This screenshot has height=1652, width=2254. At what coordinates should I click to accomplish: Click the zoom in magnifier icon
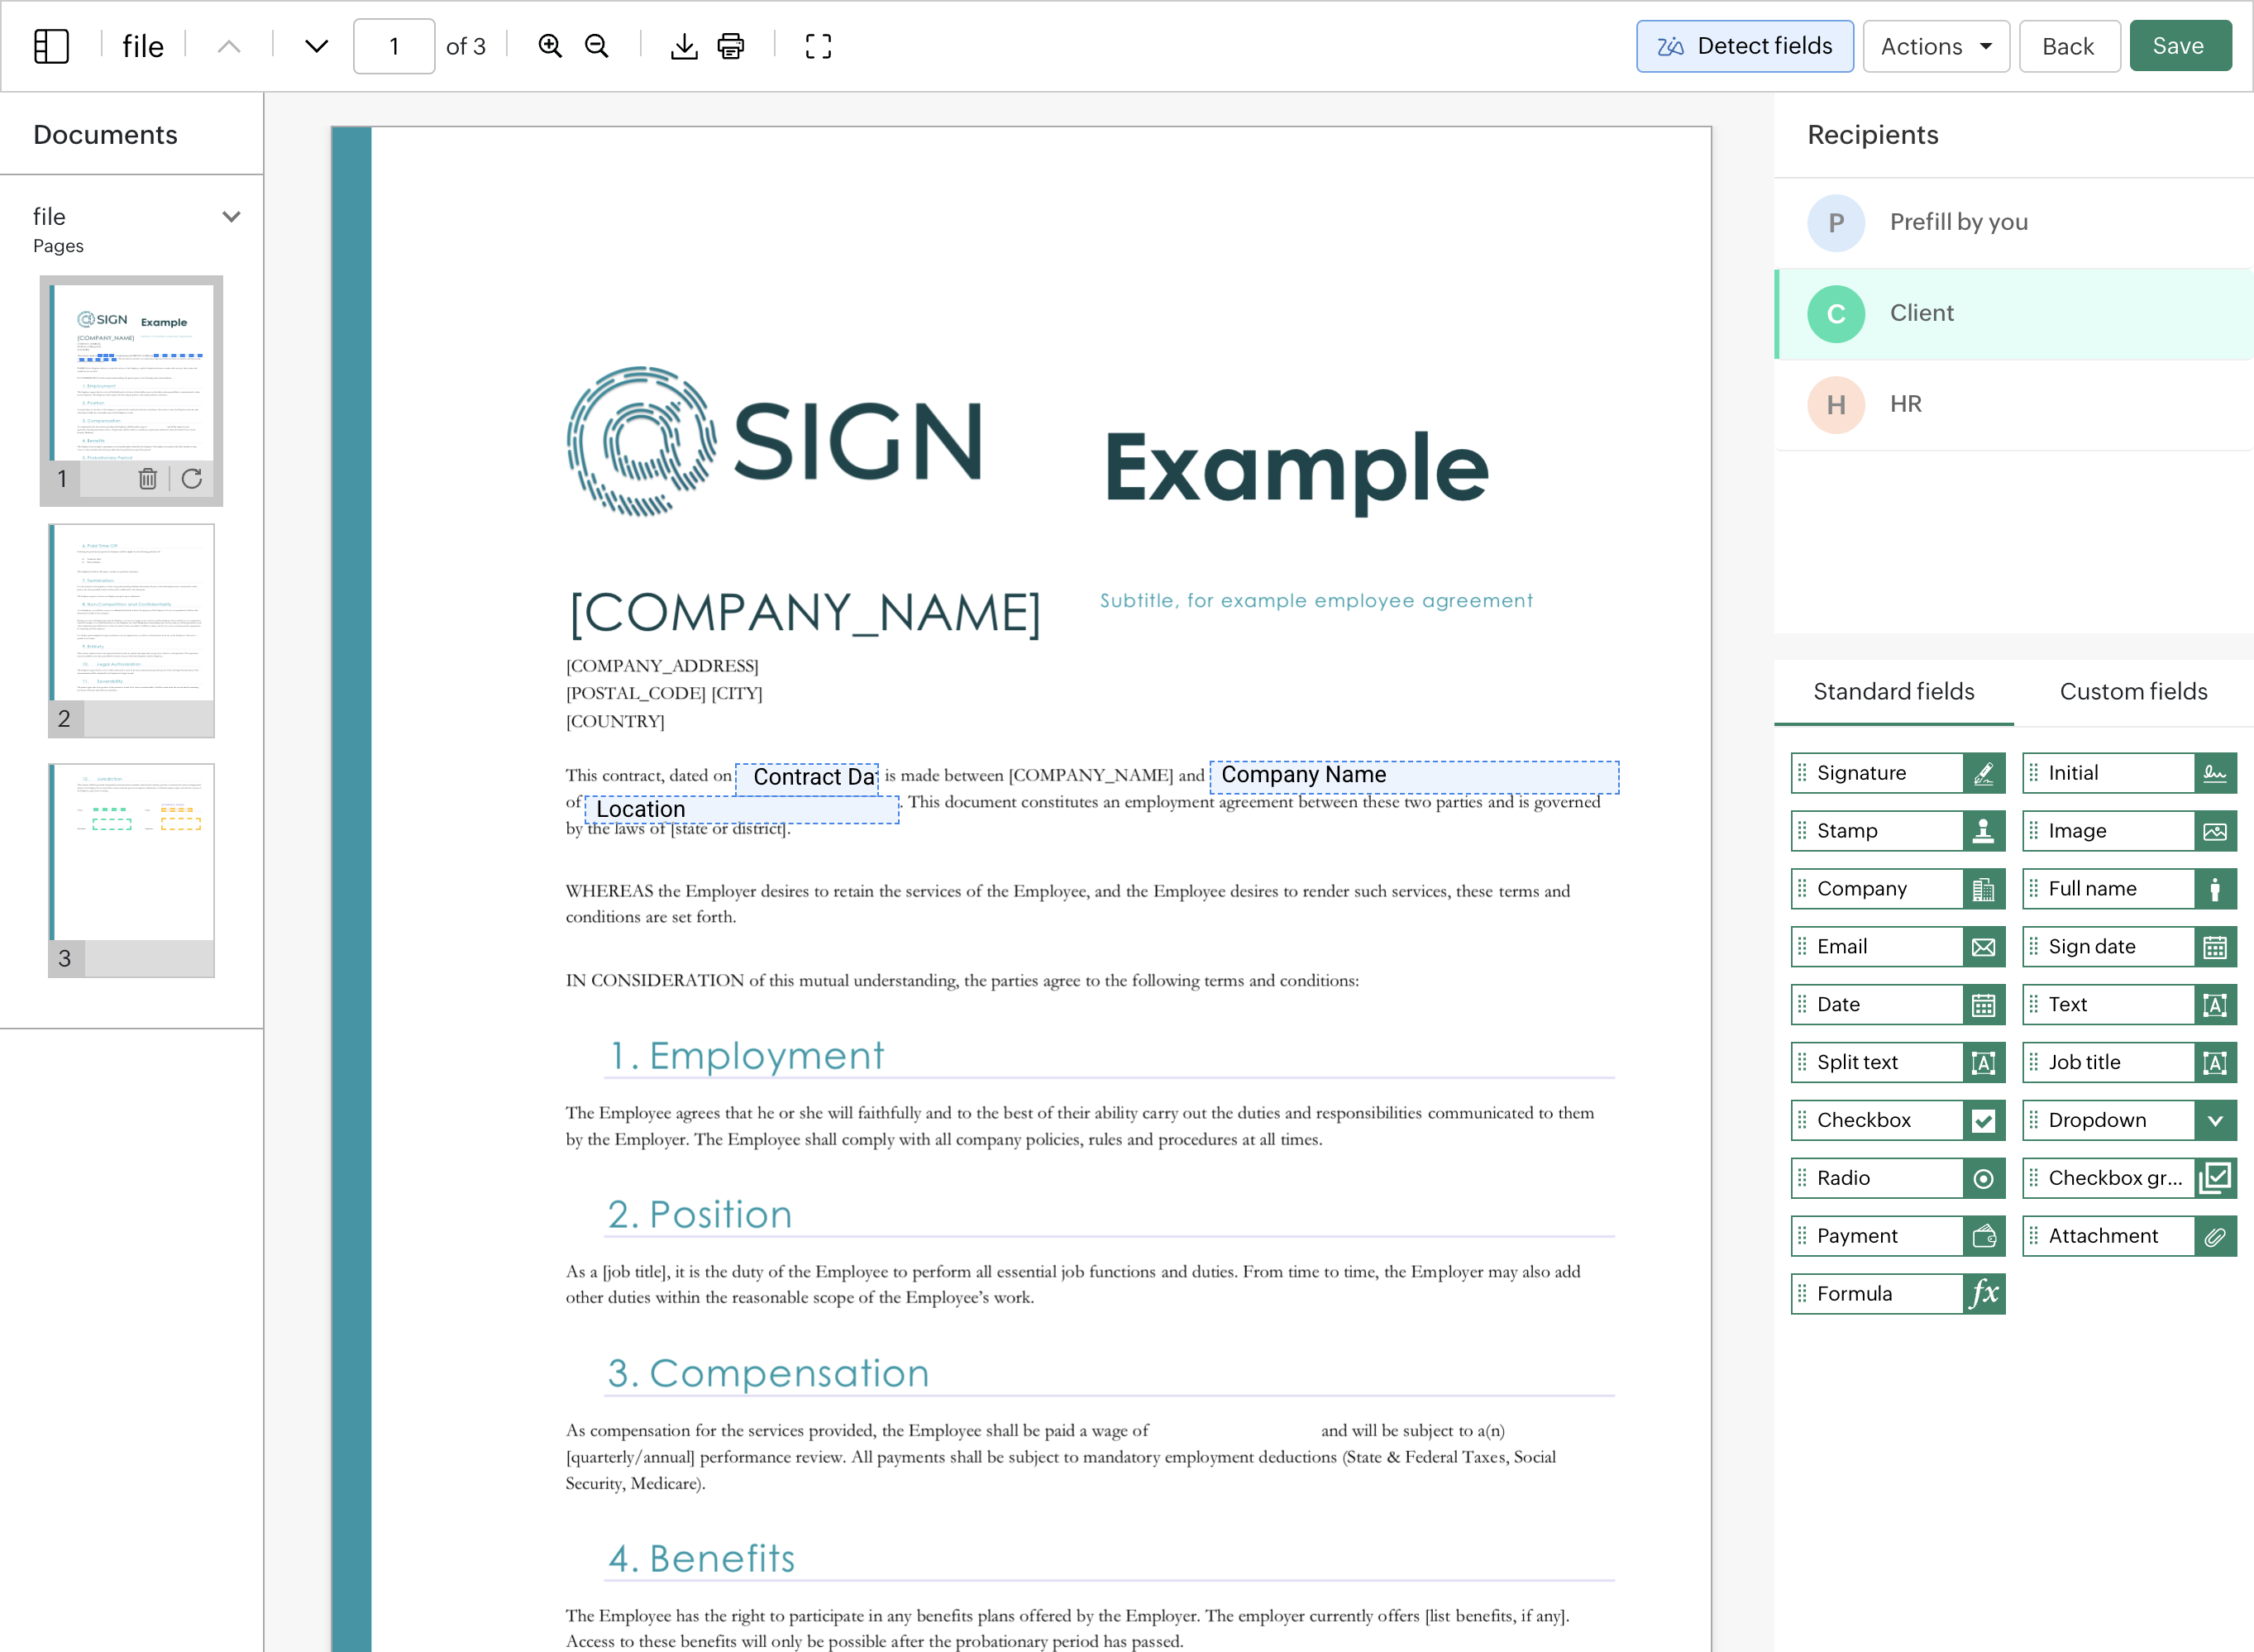click(549, 46)
